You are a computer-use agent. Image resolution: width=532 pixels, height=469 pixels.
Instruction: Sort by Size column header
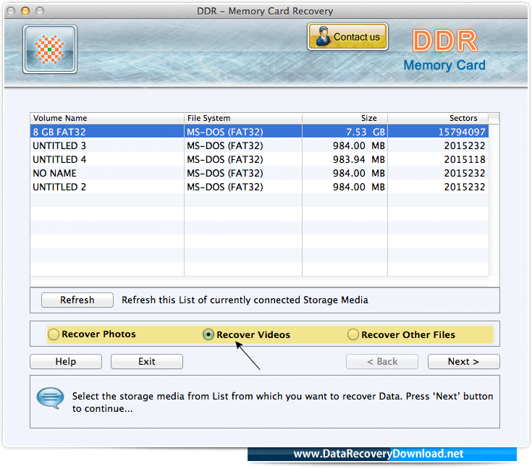click(x=345, y=118)
